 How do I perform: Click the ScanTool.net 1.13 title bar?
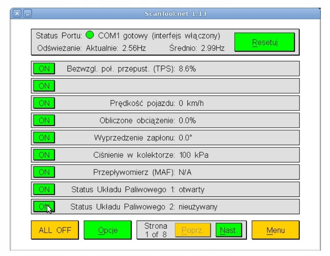tap(176, 14)
